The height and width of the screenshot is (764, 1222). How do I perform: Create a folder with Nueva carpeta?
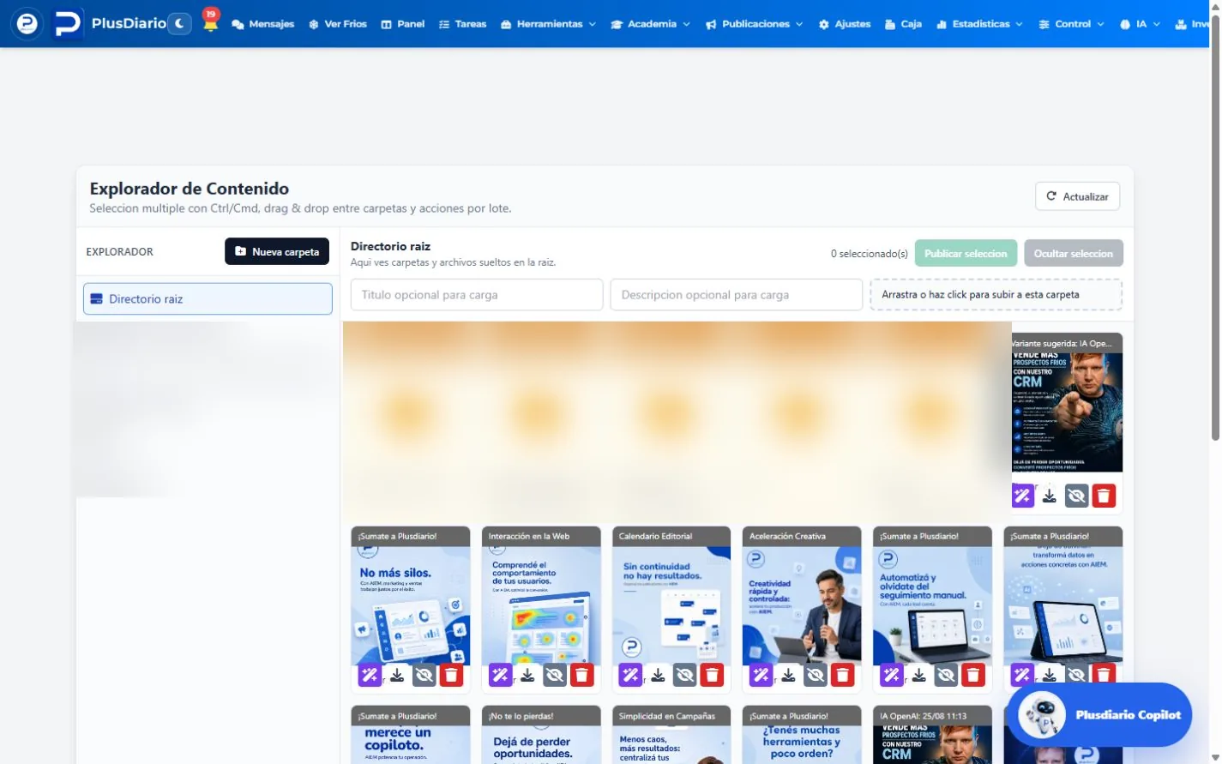[277, 251]
